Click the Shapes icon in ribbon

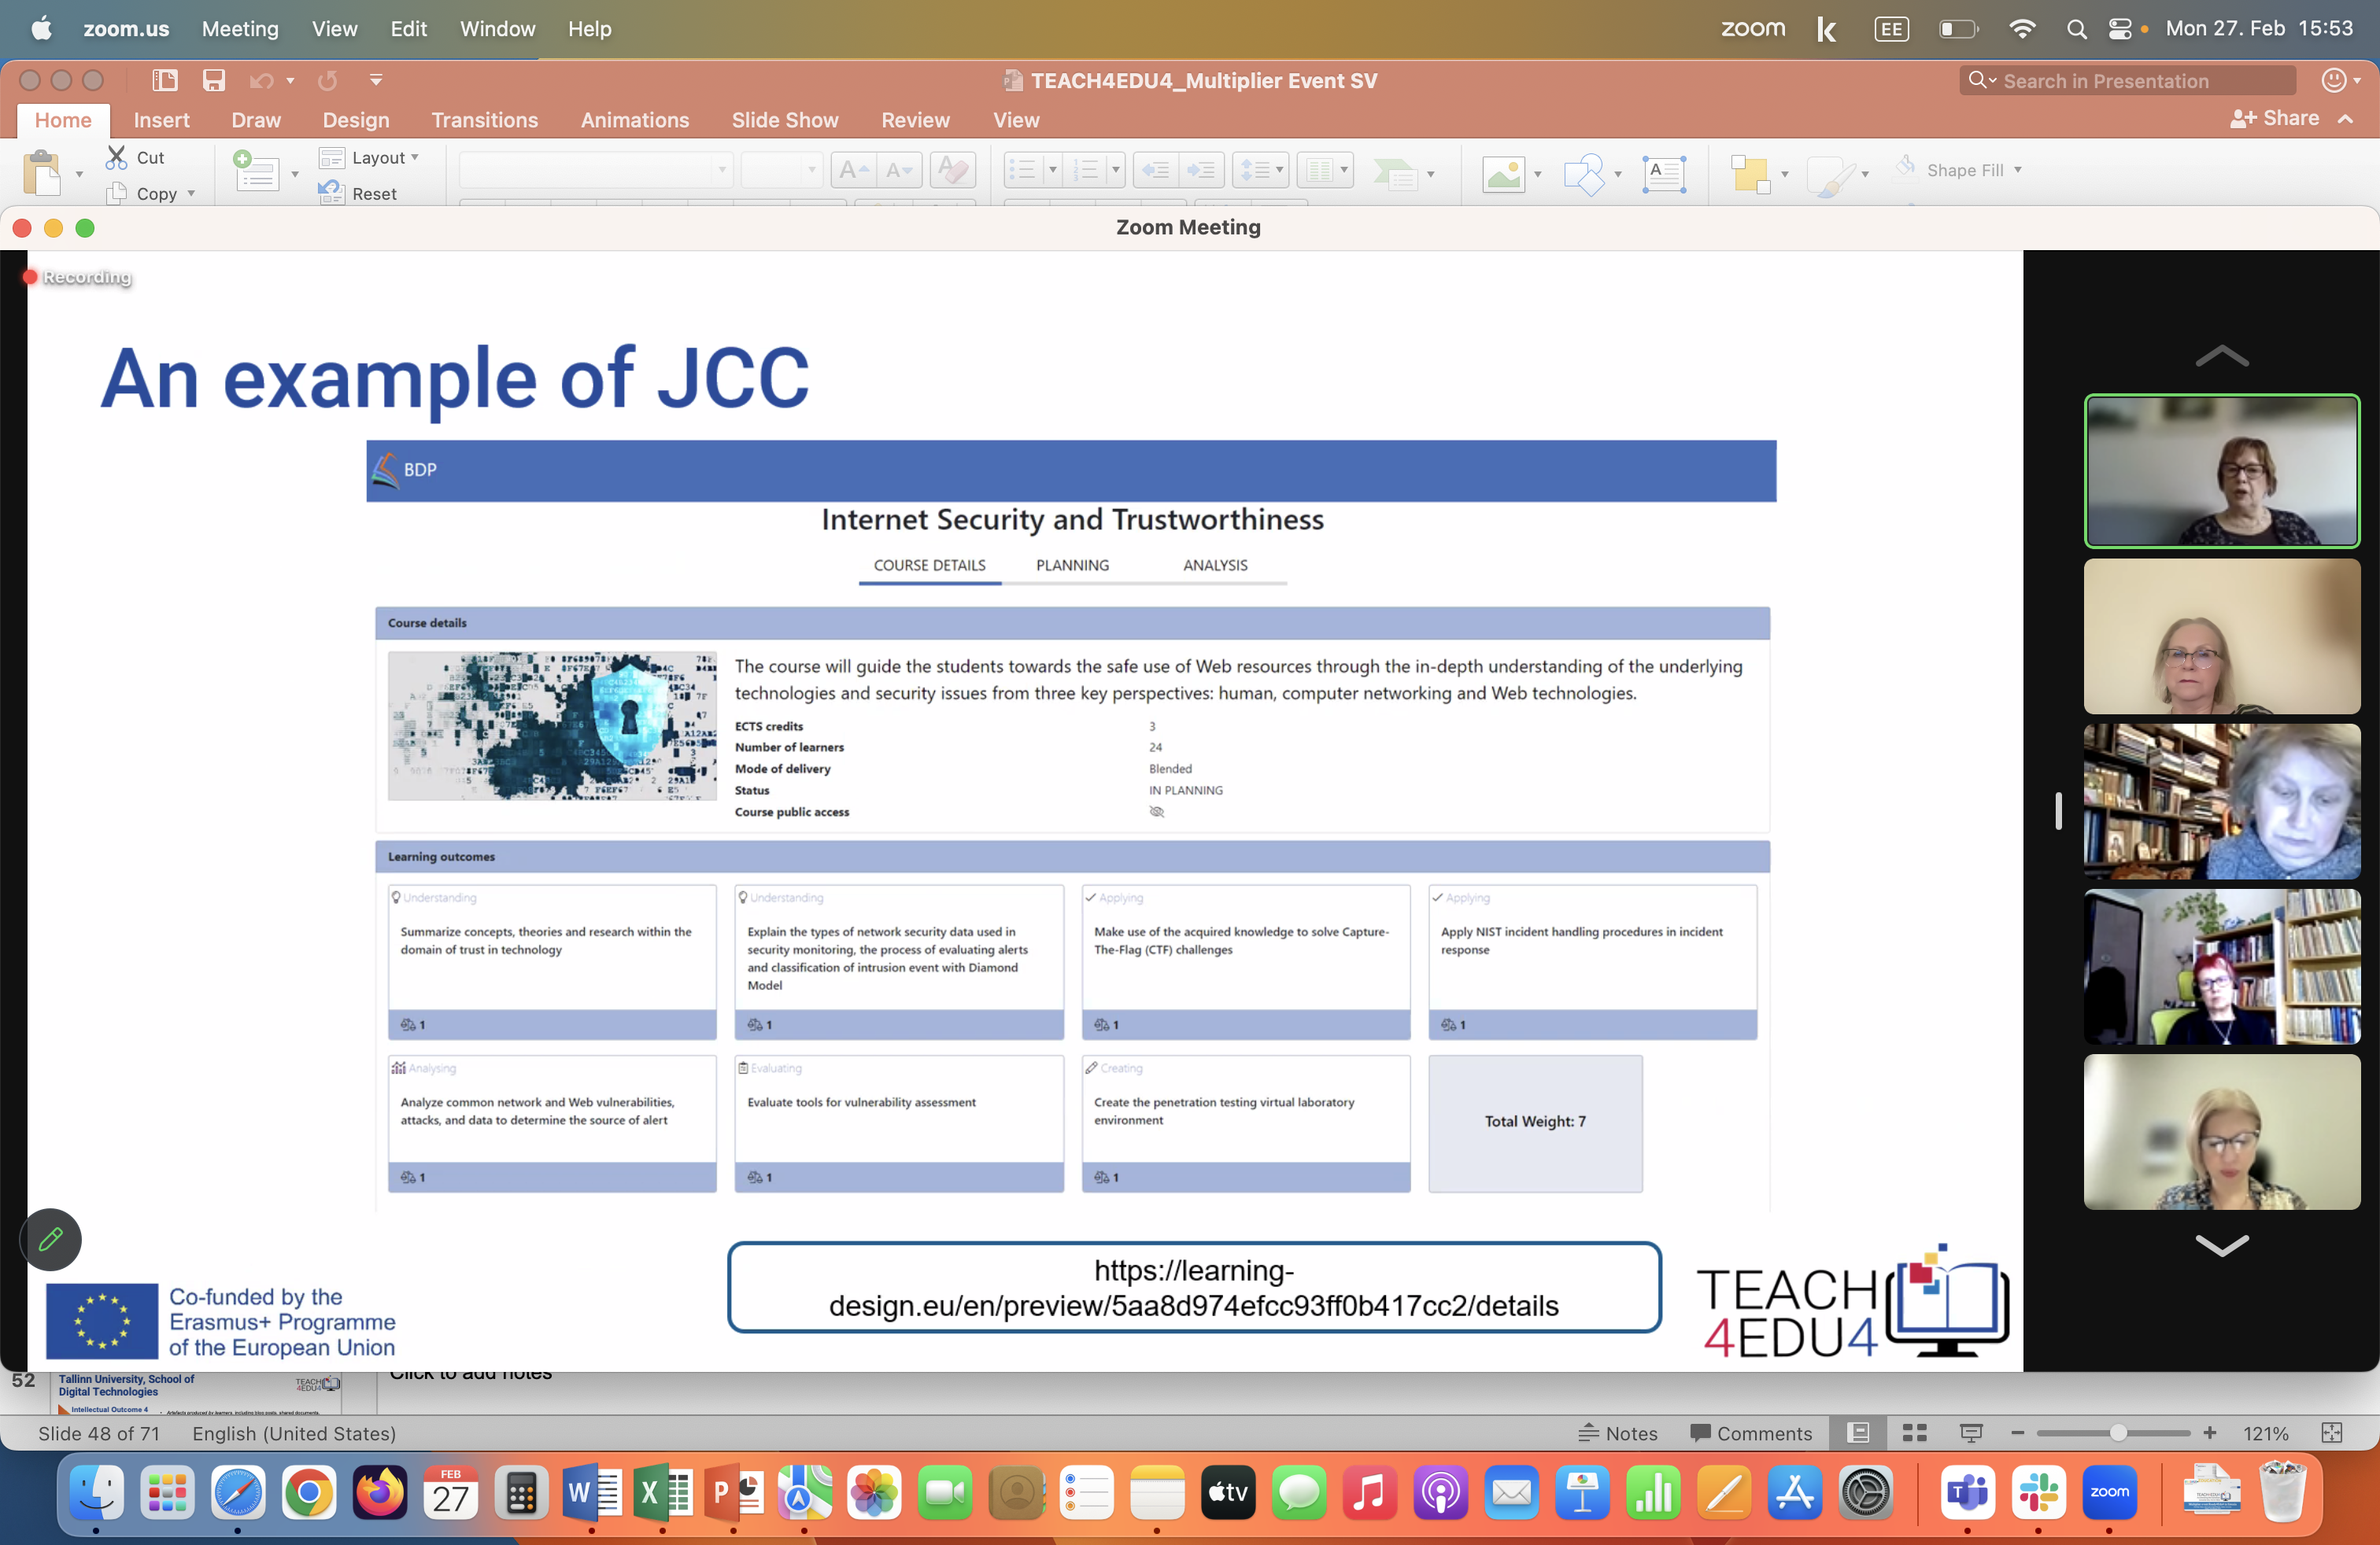(1584, 173)
